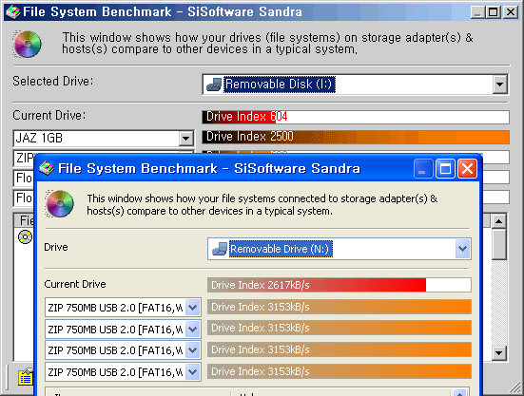The height and width of the screenshot is (396, 524).
Task: Click the yellow notepad icon at bottom left
Action: 26,377
